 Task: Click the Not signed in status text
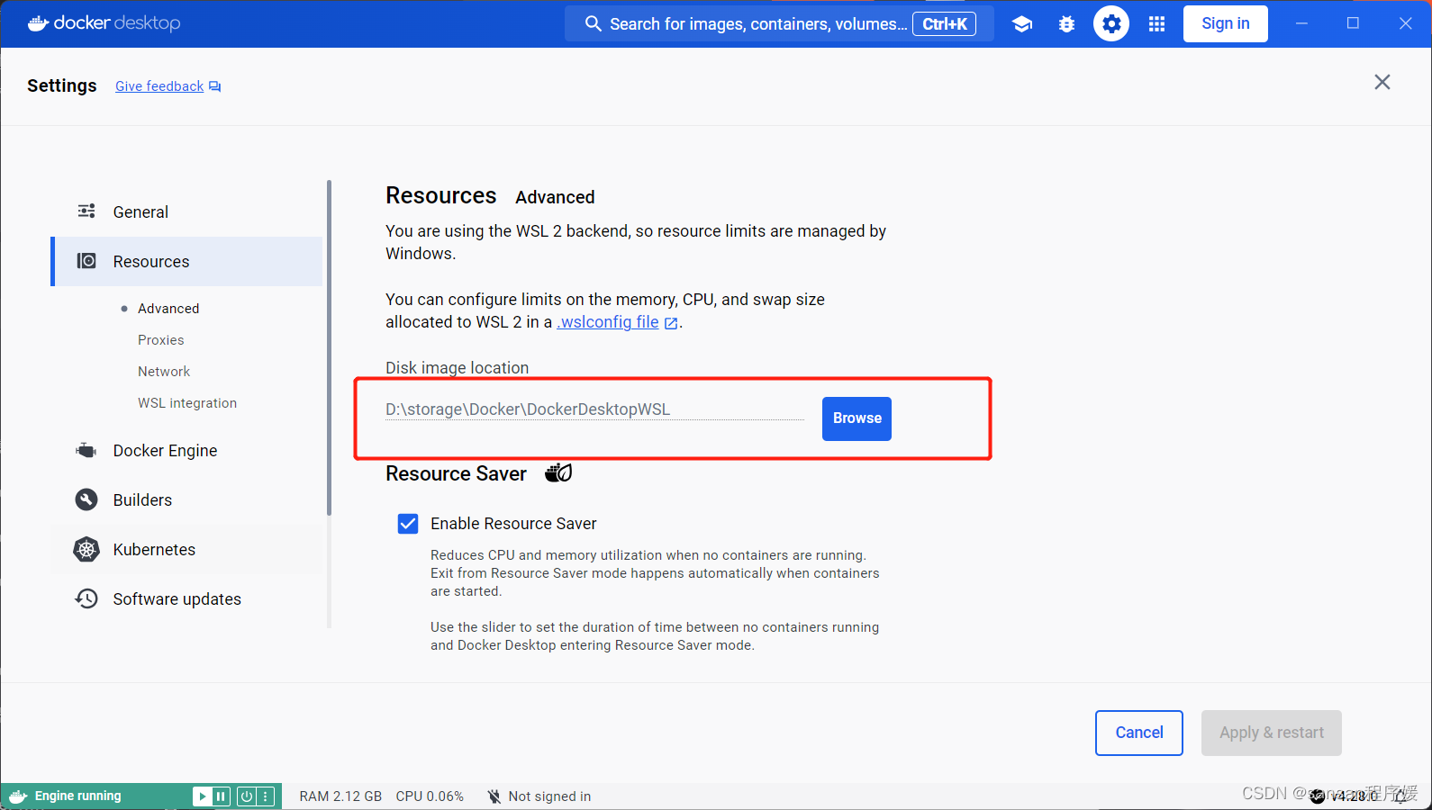[549, 796]
